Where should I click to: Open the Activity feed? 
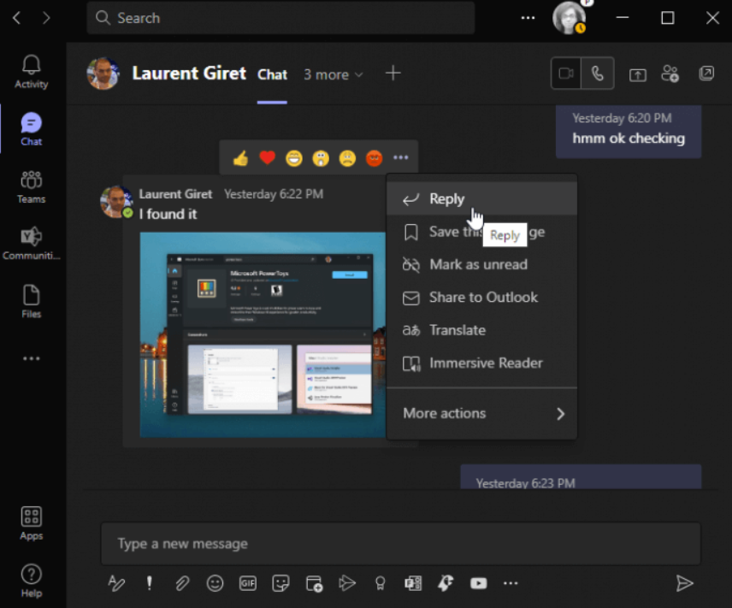coord(32,72)
